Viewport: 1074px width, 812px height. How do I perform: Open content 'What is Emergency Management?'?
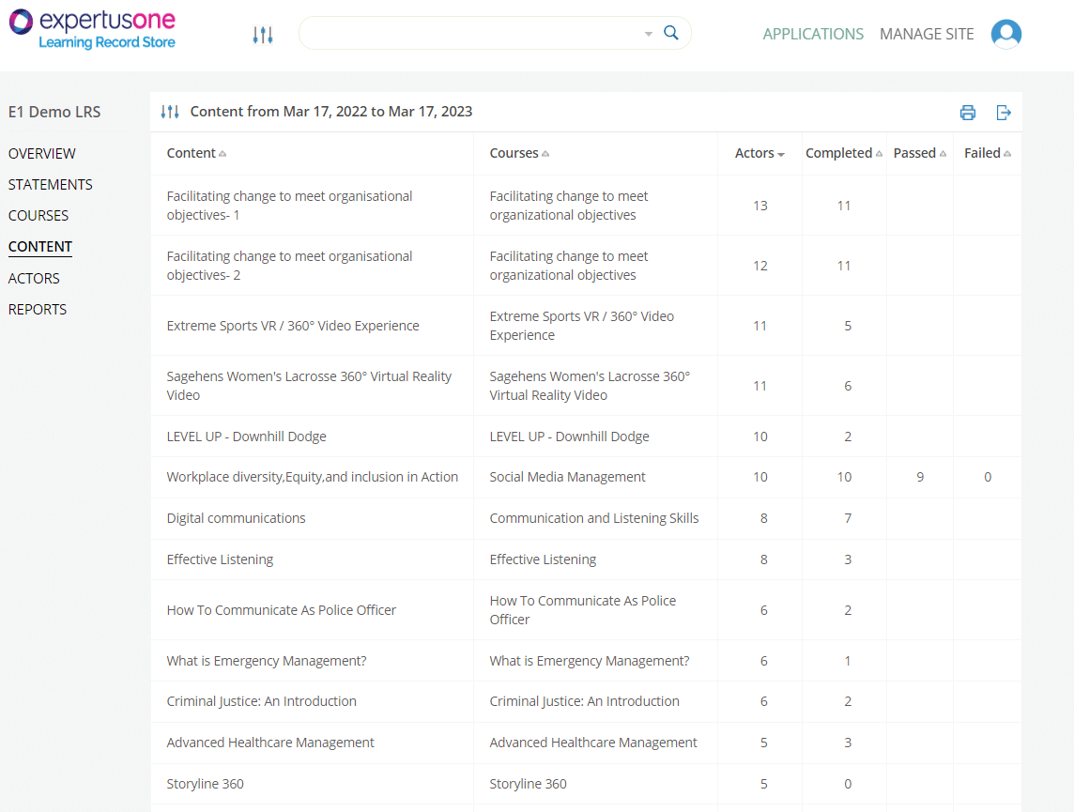267,661
